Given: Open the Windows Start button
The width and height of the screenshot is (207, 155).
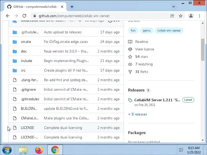Looking at the screenshot, I should [x=7, y=150].
